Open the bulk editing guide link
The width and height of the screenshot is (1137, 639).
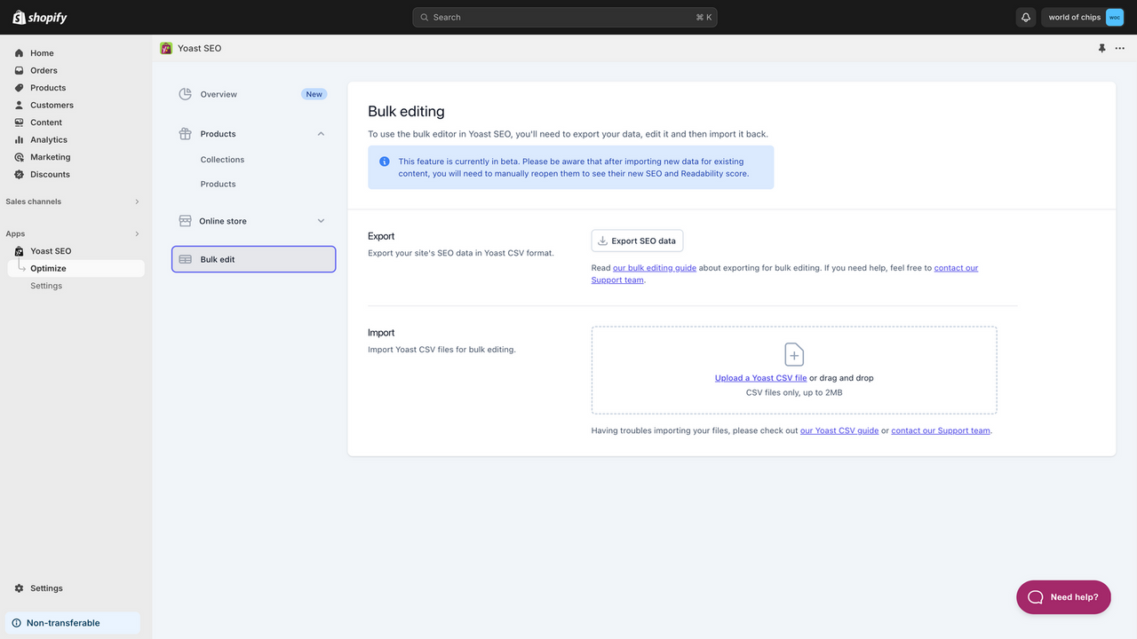coord(655,268)
